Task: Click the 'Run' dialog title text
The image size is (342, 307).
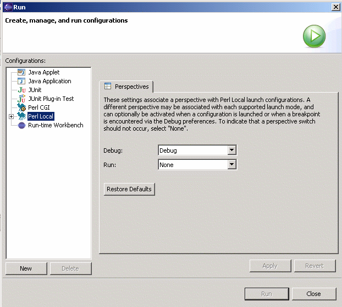Action: (x=19, y=7)
